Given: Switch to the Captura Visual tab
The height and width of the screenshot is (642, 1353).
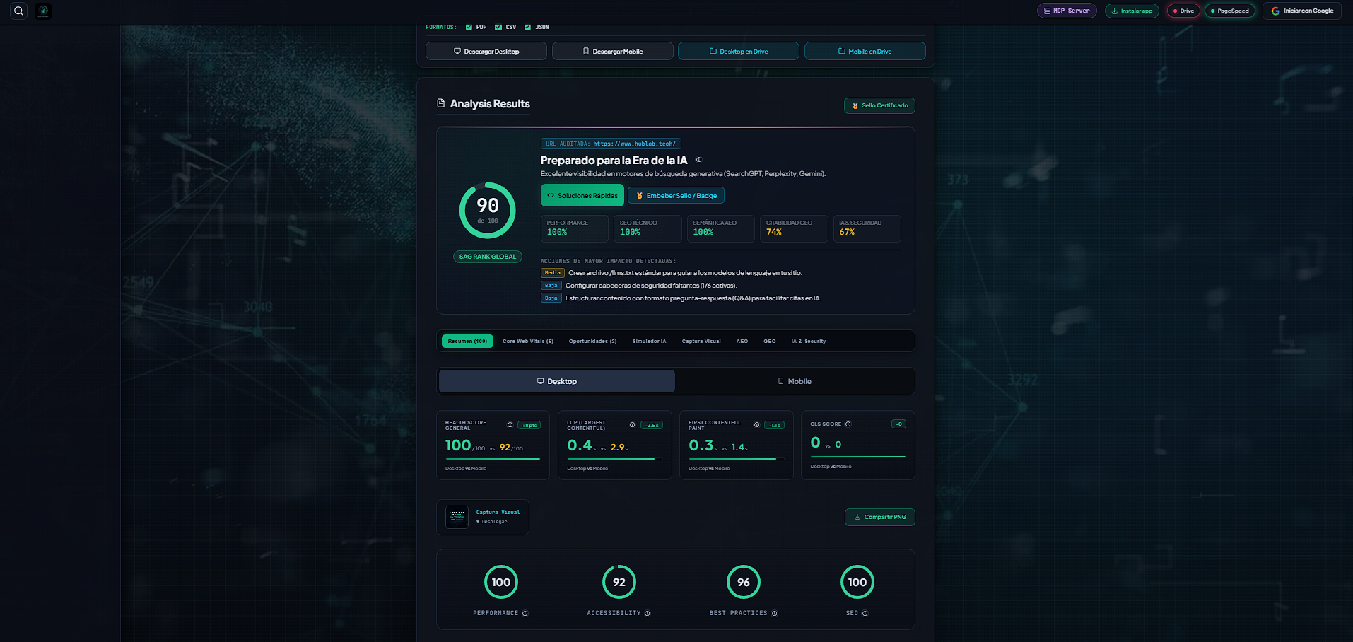Looking at the screenshot, I should (x=701, y=342).
